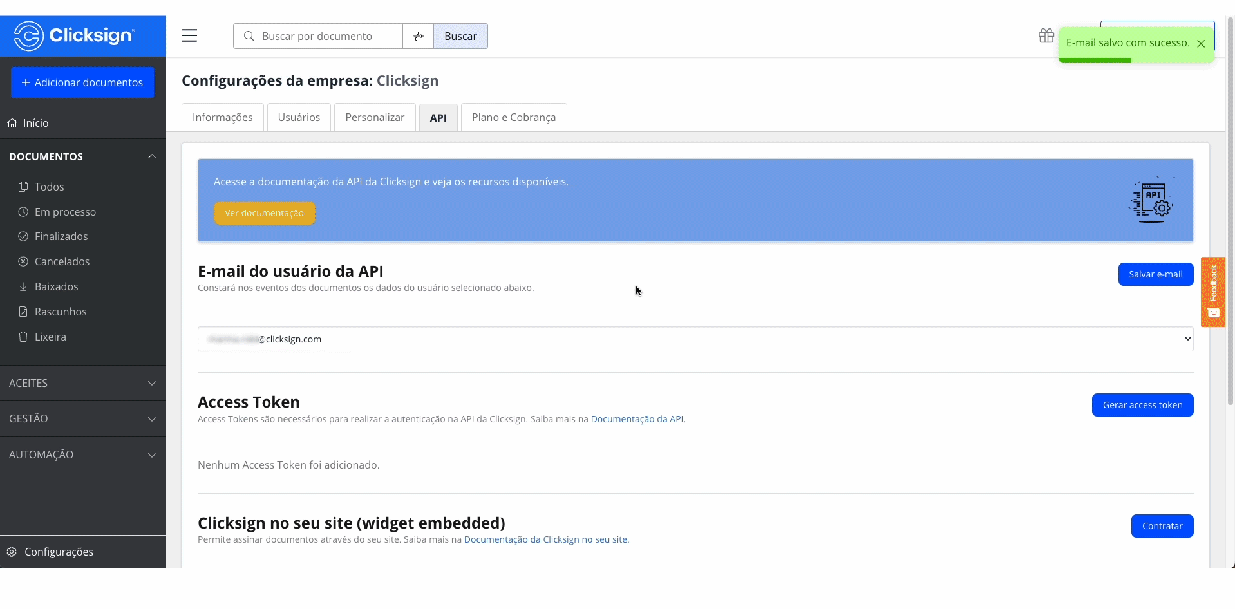Toggle the hamburger menu icon
This screenshot has height=609, width=1235.
tap(189, 35)
